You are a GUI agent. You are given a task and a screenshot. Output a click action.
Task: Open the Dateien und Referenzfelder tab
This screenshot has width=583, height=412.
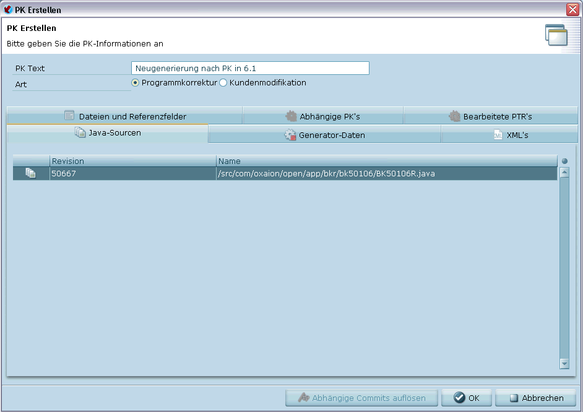point(124,116)
